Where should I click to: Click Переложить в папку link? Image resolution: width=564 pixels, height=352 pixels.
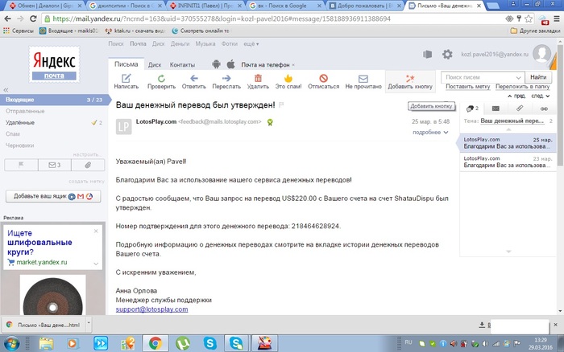[522, 87]
